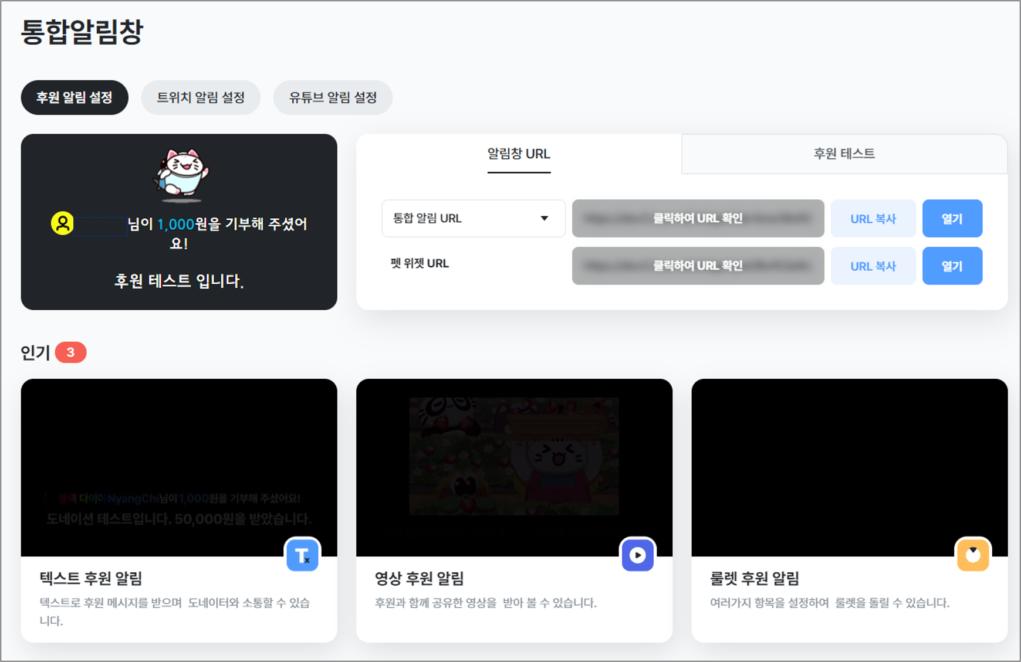Reveal the hidden 펫 위젯 URL by clicking it
This screenshot has width=1021, height=662.
pyautogui.click(x=698, y=266)
